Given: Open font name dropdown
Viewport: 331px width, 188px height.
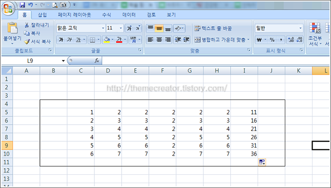Looking at the screenshot, I should (x=103, y=28).
